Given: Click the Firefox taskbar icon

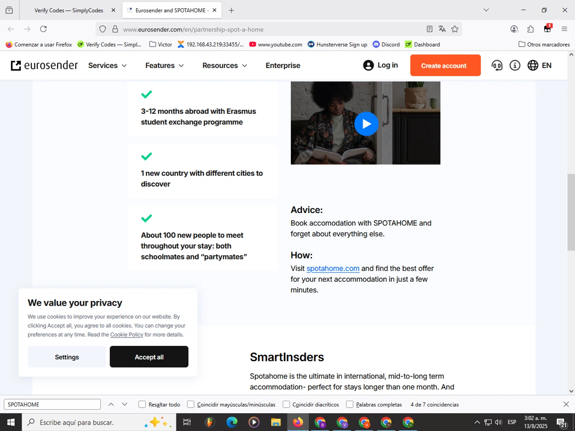Looking at the screenshot, I should tap(298, 422).
